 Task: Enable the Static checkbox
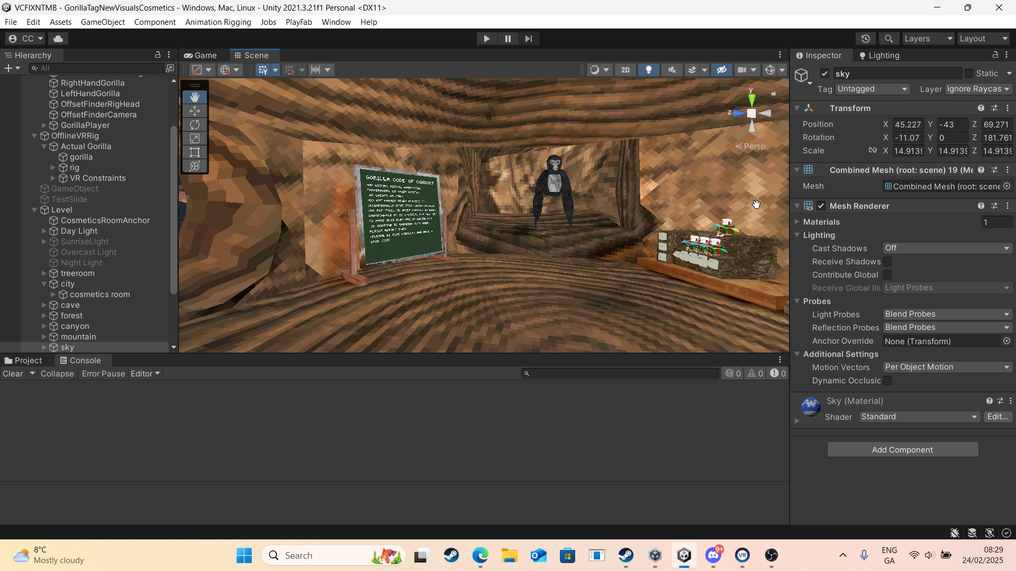pos(969,73)
